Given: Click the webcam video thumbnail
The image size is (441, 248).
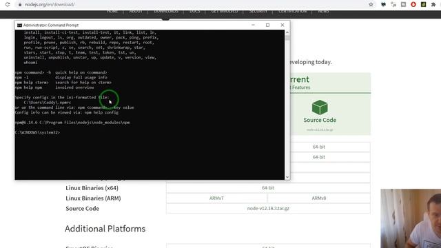Looking at the screenshot, I should (411, 218).
